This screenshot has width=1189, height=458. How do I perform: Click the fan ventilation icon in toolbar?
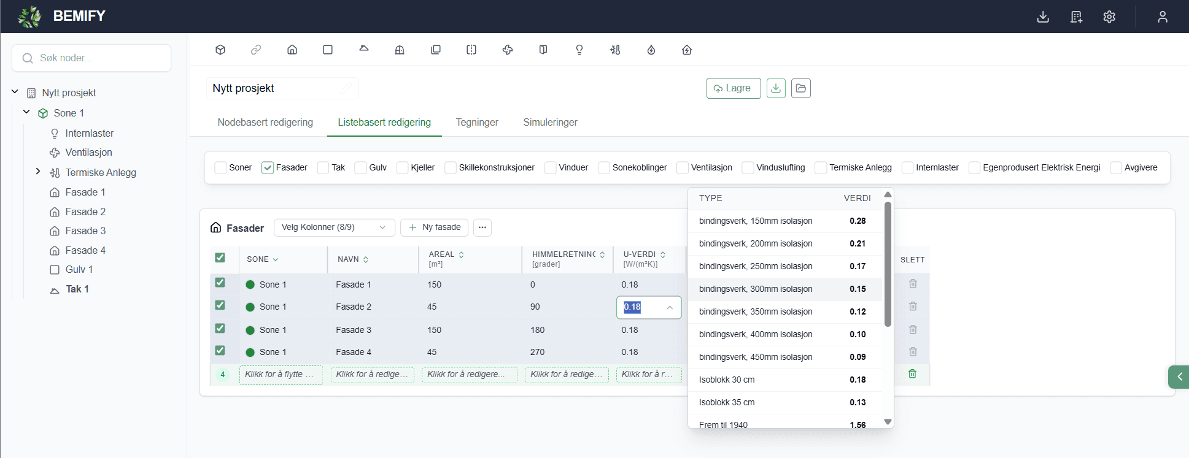(x=508, y=50)
